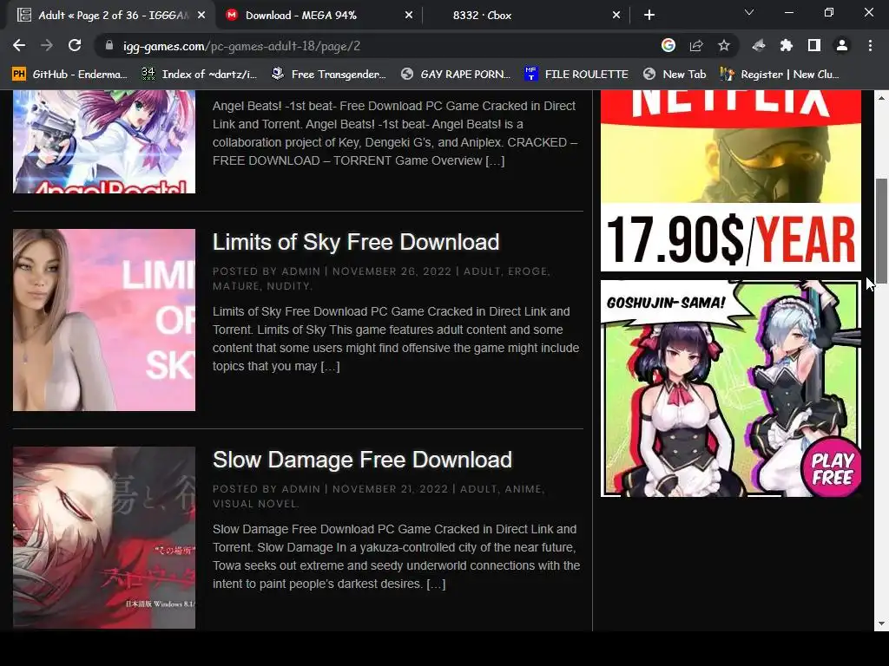Open the Free Transgender... bookmark
This screenshot has height=666, width=889.
[328, 75]
